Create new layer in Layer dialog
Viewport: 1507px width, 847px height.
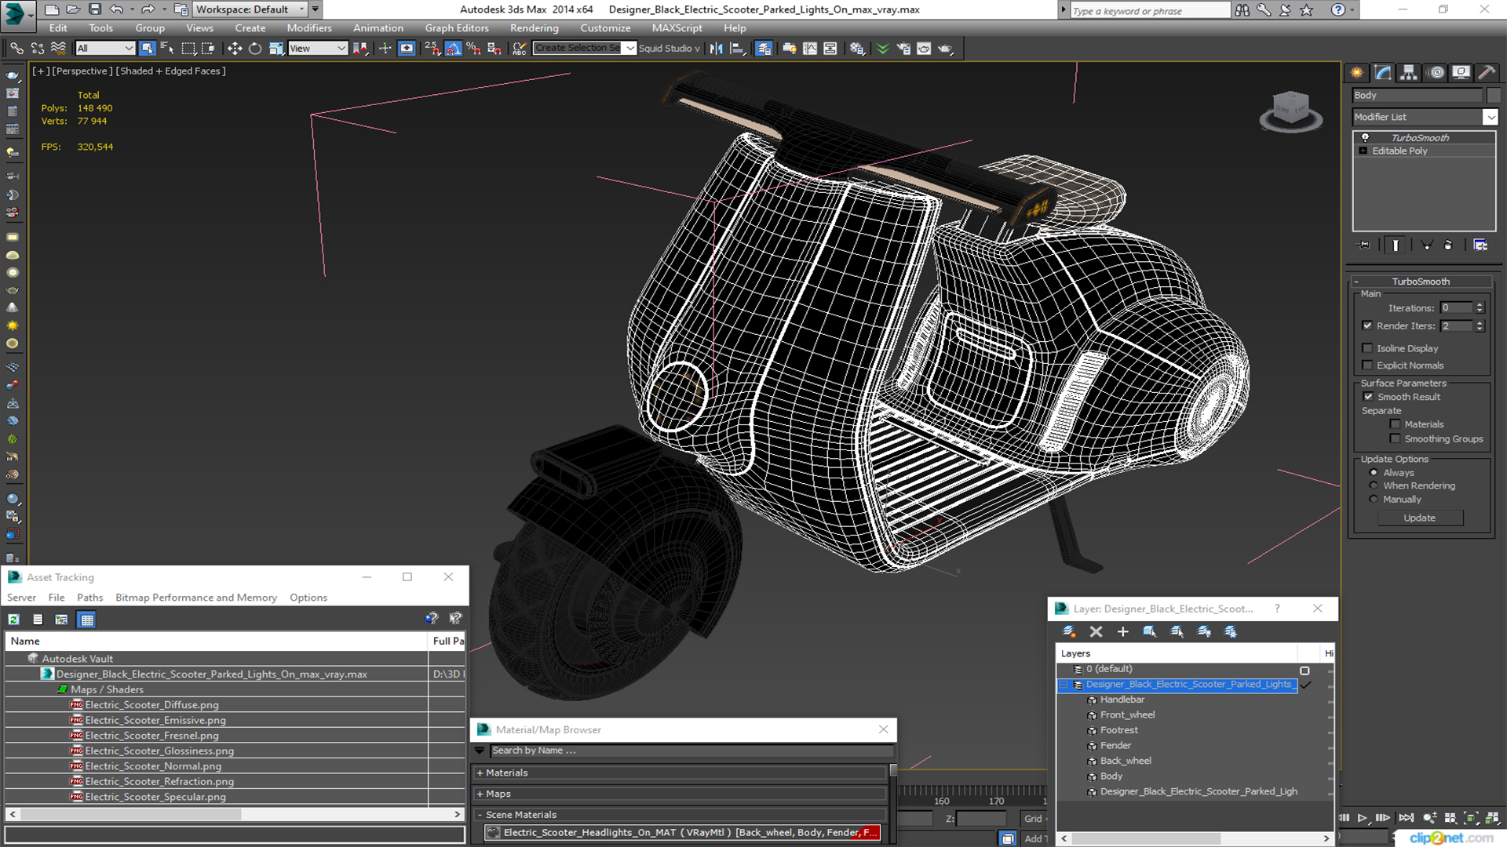click(x=1068, y=631)
